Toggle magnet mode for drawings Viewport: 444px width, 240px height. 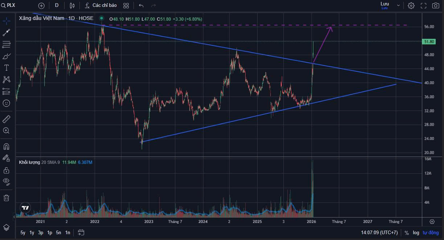pos(6,146)
